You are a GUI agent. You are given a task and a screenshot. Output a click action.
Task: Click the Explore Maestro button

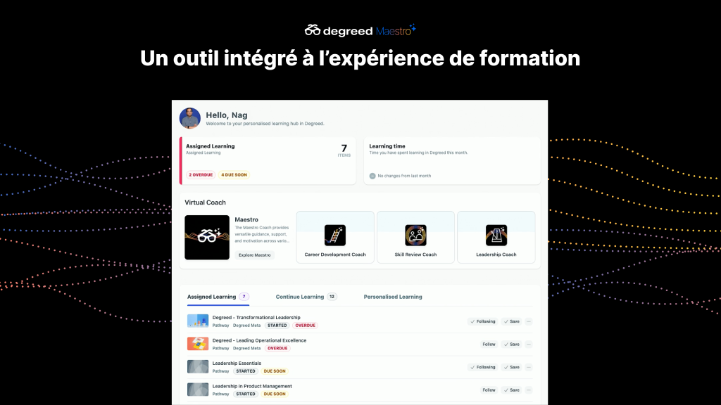click(x=254, y=255)
